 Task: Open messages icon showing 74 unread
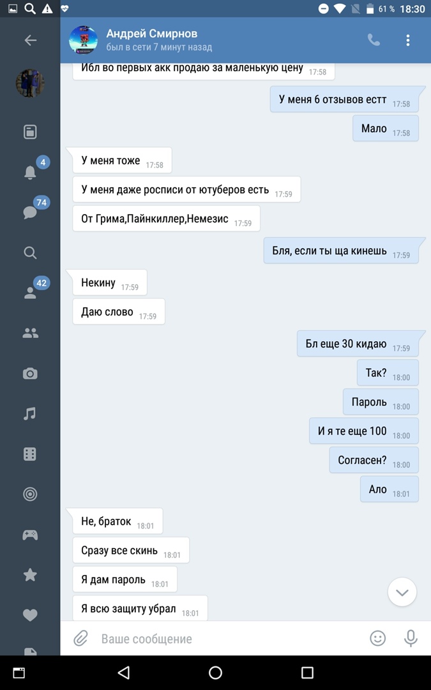pos(30,212)
